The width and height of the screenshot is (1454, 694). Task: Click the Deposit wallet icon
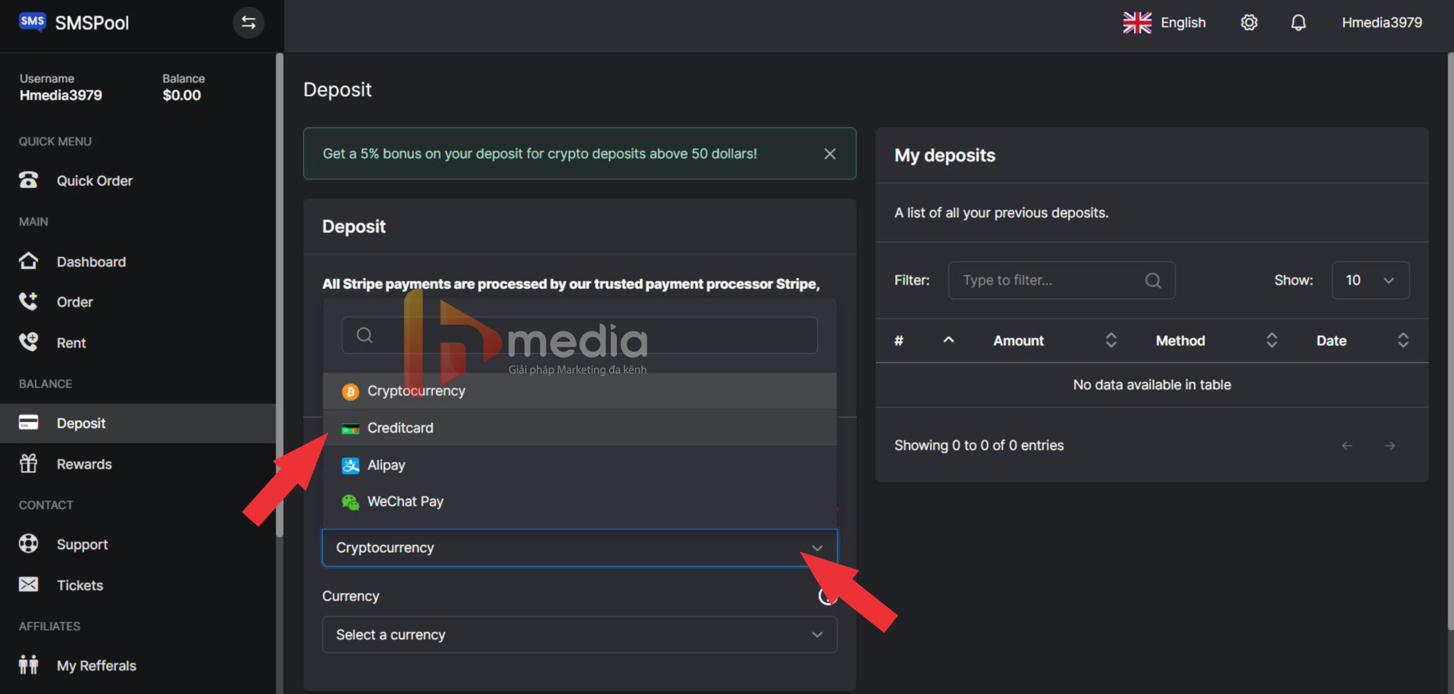28,423
